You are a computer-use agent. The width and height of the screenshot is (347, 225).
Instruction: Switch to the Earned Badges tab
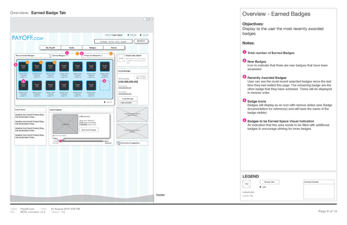[66, 56]
